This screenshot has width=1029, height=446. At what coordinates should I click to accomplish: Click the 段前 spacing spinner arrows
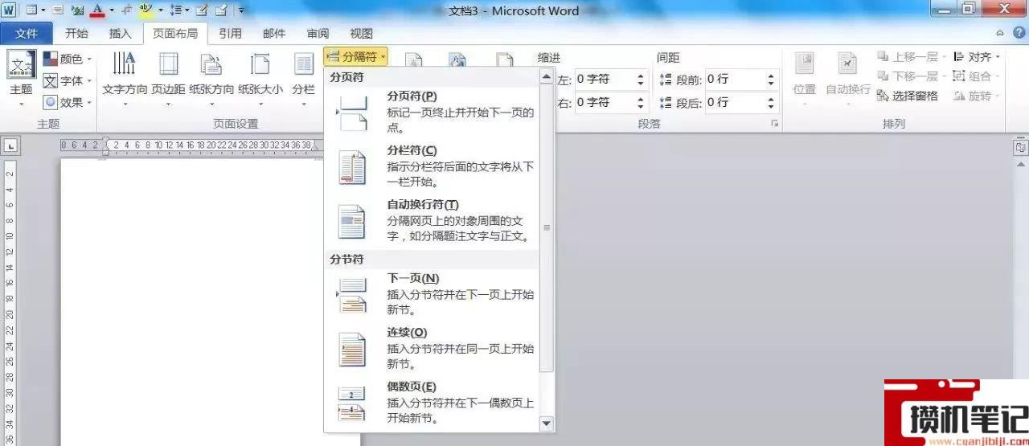pyautogui.click(x=771, y=80)
